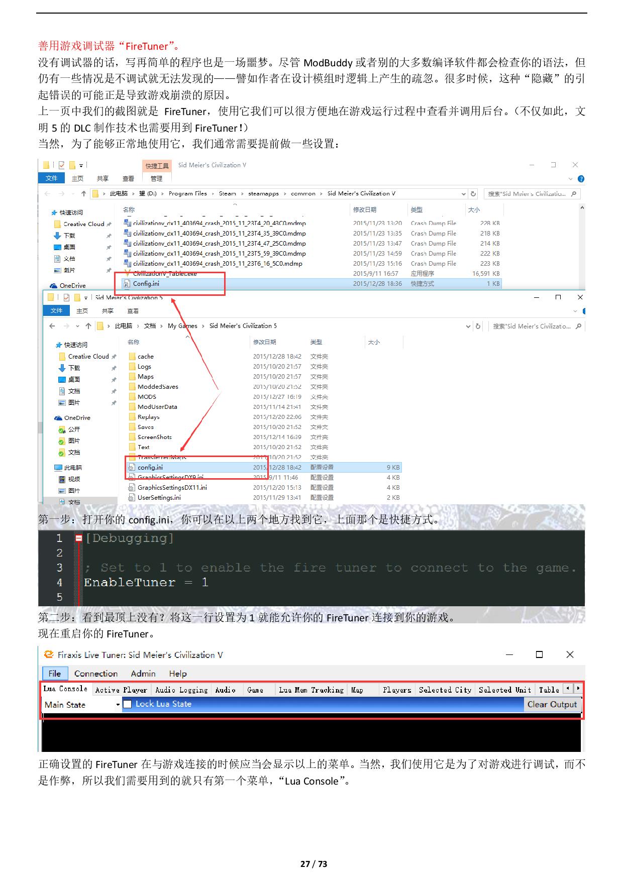
Task: Open the address history dropdown in the upper Explorer
Action: coord(463,193)
